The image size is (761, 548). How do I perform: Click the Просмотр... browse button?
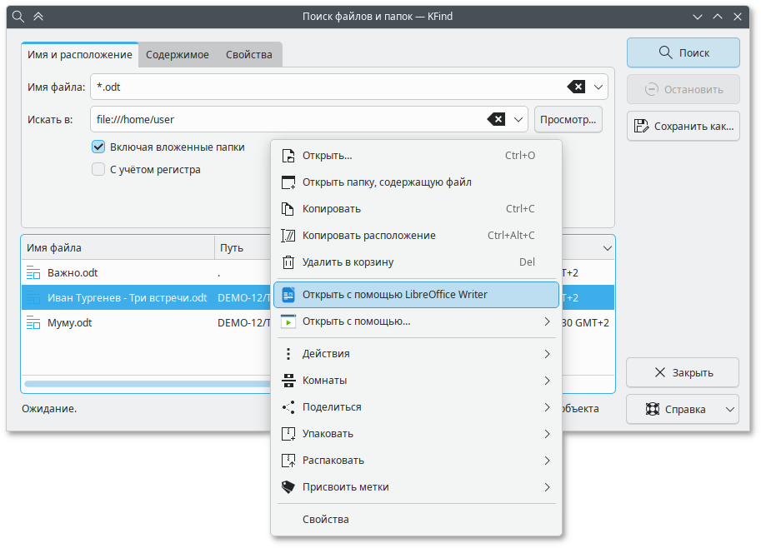pos(568,119)
